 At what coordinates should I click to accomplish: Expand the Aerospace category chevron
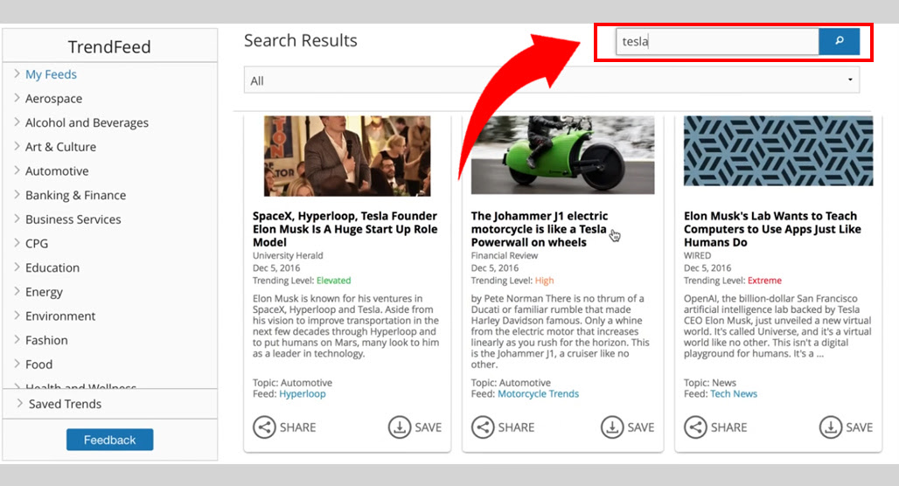17,98
